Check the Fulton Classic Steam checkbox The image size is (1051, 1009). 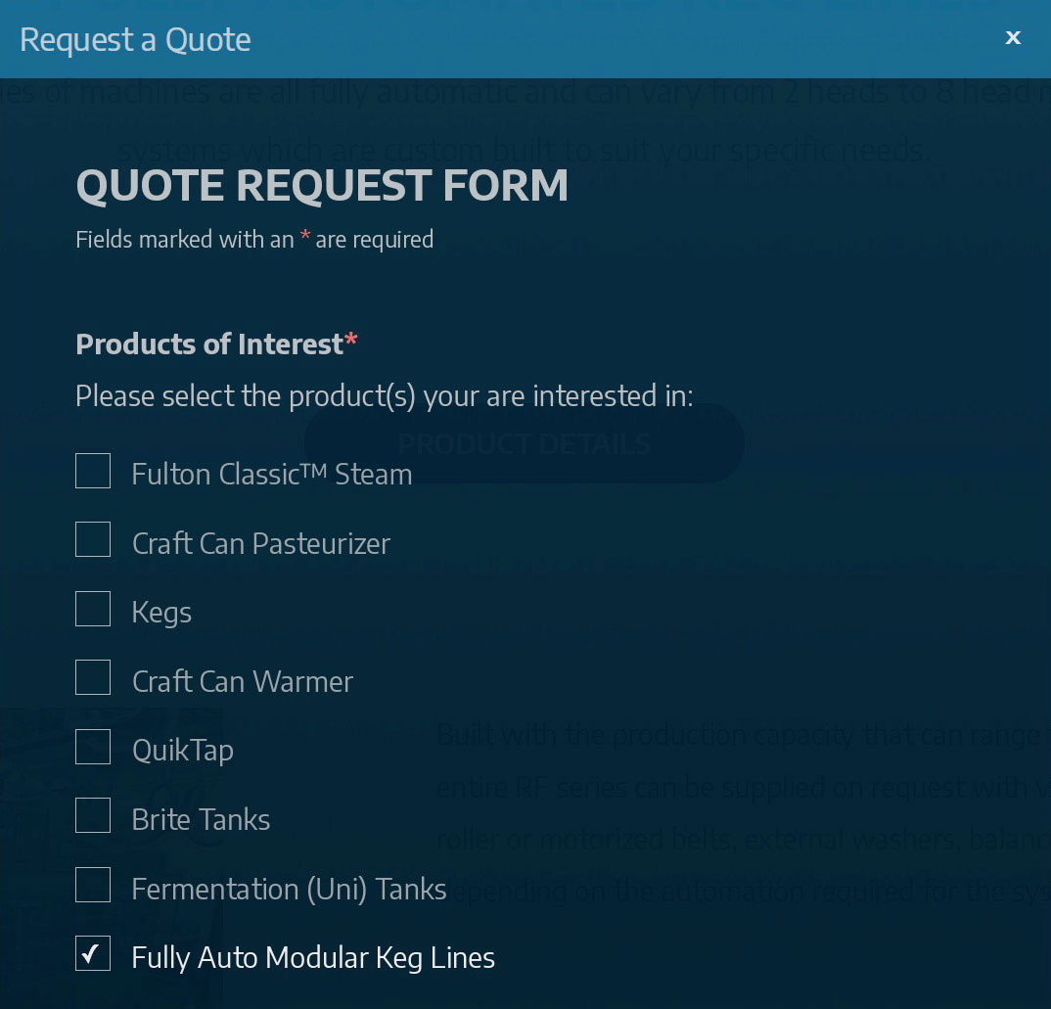pyautogui.click(x=93, y=471)
